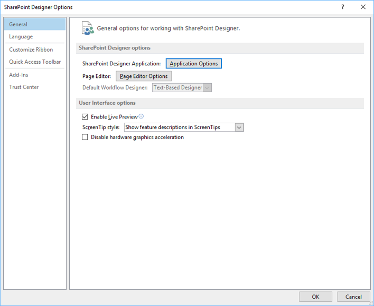Open the Help question mark button
This screenshot has width=374, height=306.
(x=342, y=7)
